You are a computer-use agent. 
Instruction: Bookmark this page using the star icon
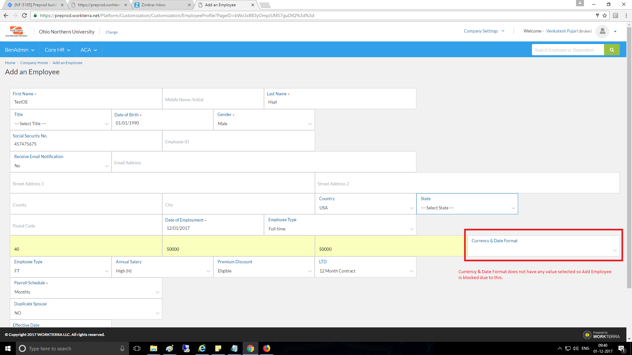tap(605, 15)
